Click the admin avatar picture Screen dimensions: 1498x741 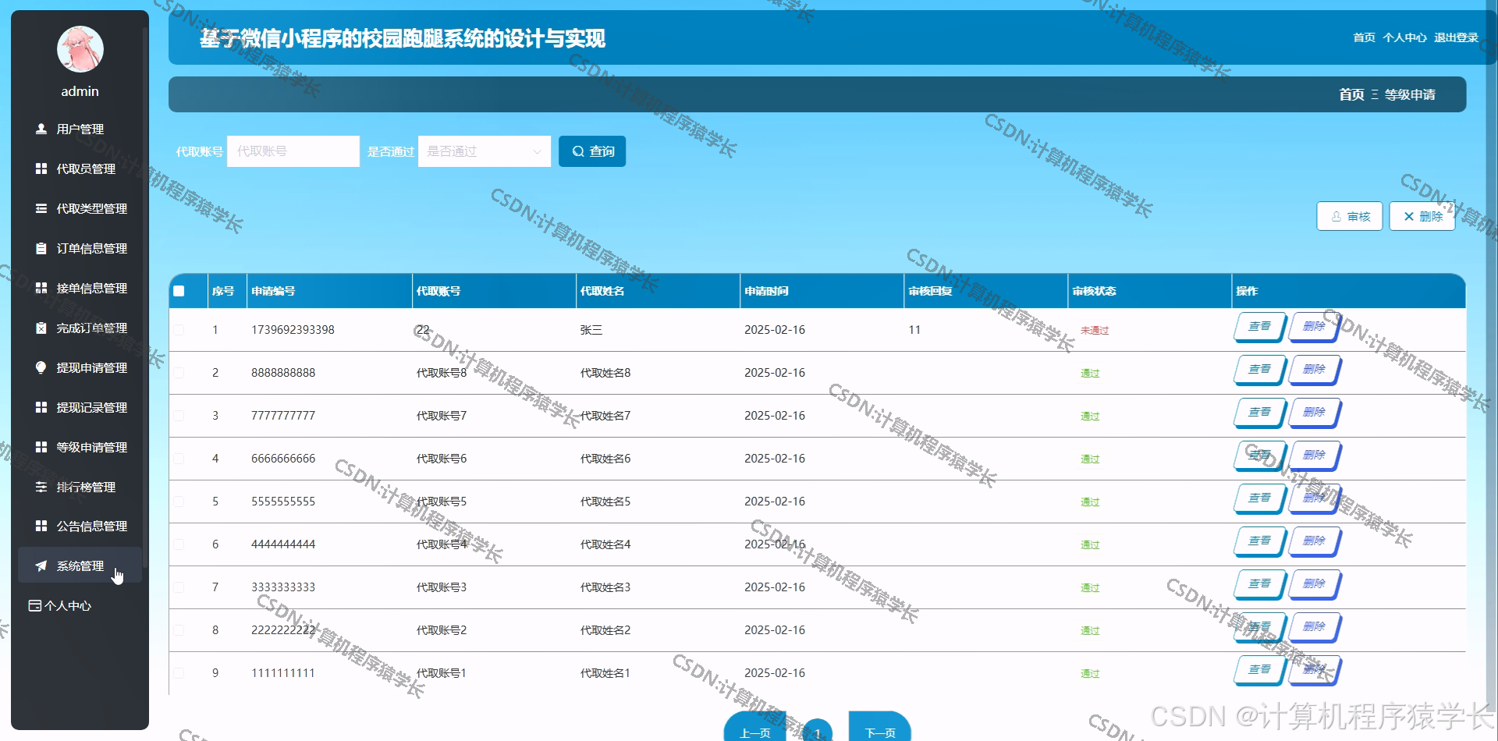80,49
